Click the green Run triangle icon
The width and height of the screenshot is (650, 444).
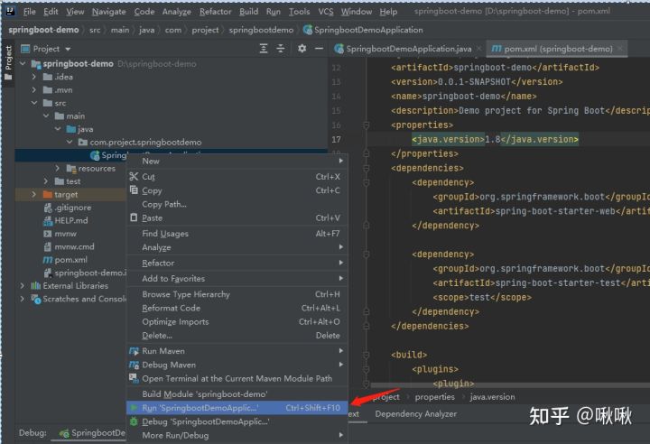click(x=134, y=408)
